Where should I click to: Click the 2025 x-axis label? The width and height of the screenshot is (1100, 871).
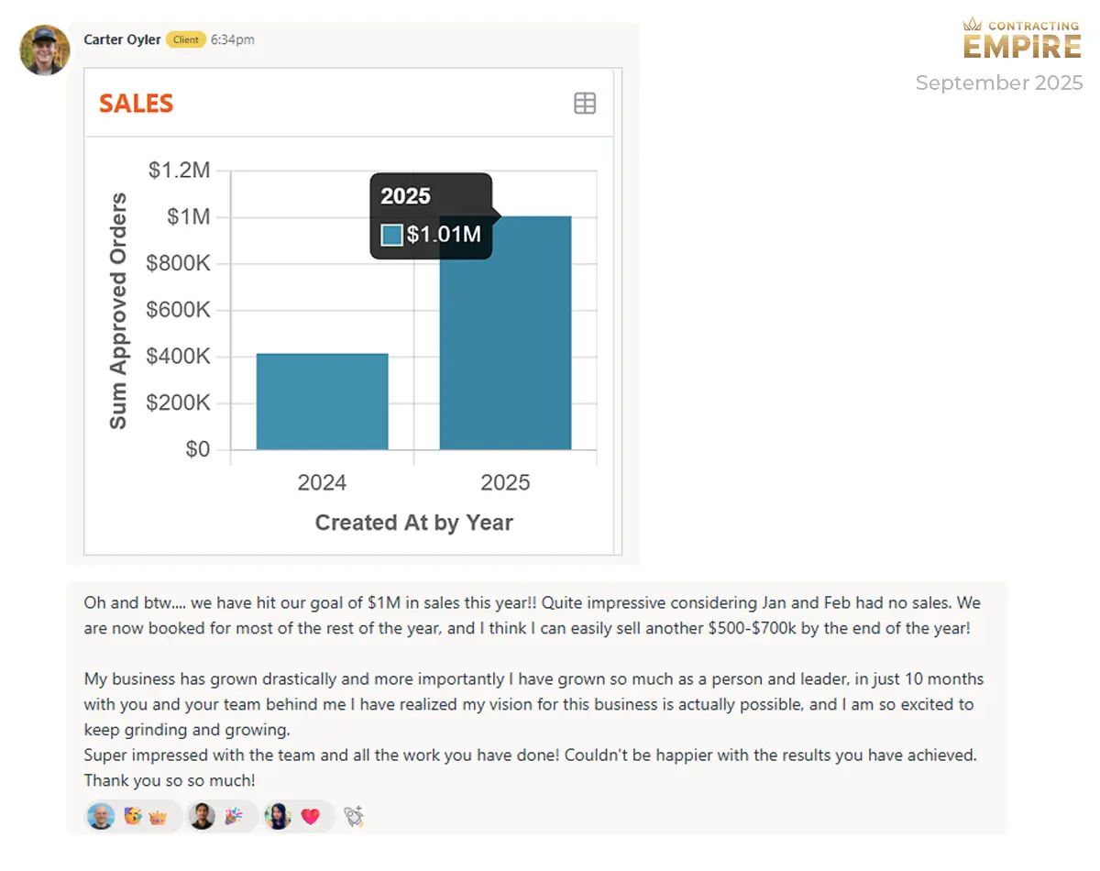coord(505,482)
